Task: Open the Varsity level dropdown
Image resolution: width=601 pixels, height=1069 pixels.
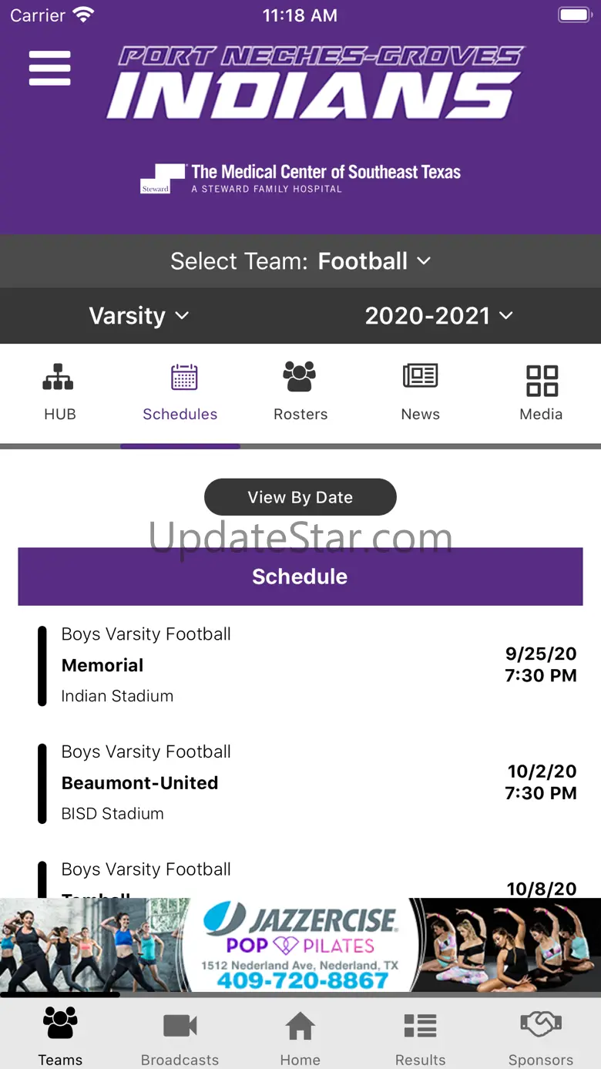Action: pos(139,316)
